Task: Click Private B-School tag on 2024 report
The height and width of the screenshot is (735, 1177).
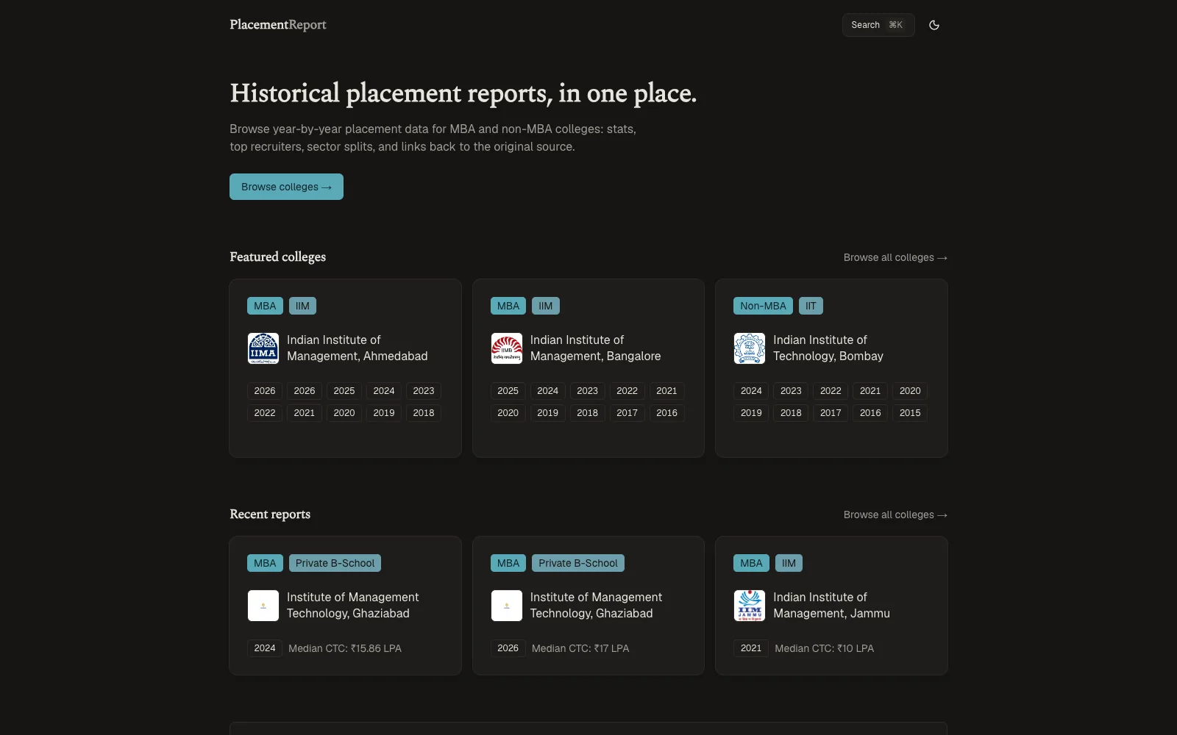Action: [x=335, y=563]
